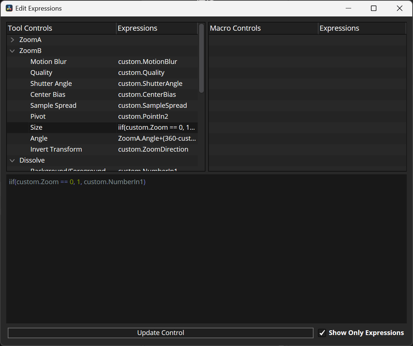The image size is (413, 346).
Task: Click inside the expression text editor
Action: click(x=206, y=248)
